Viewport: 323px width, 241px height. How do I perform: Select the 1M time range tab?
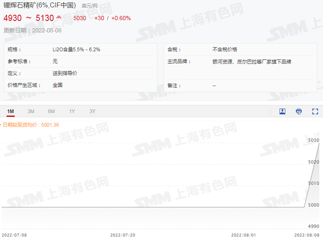coord(11,111)
